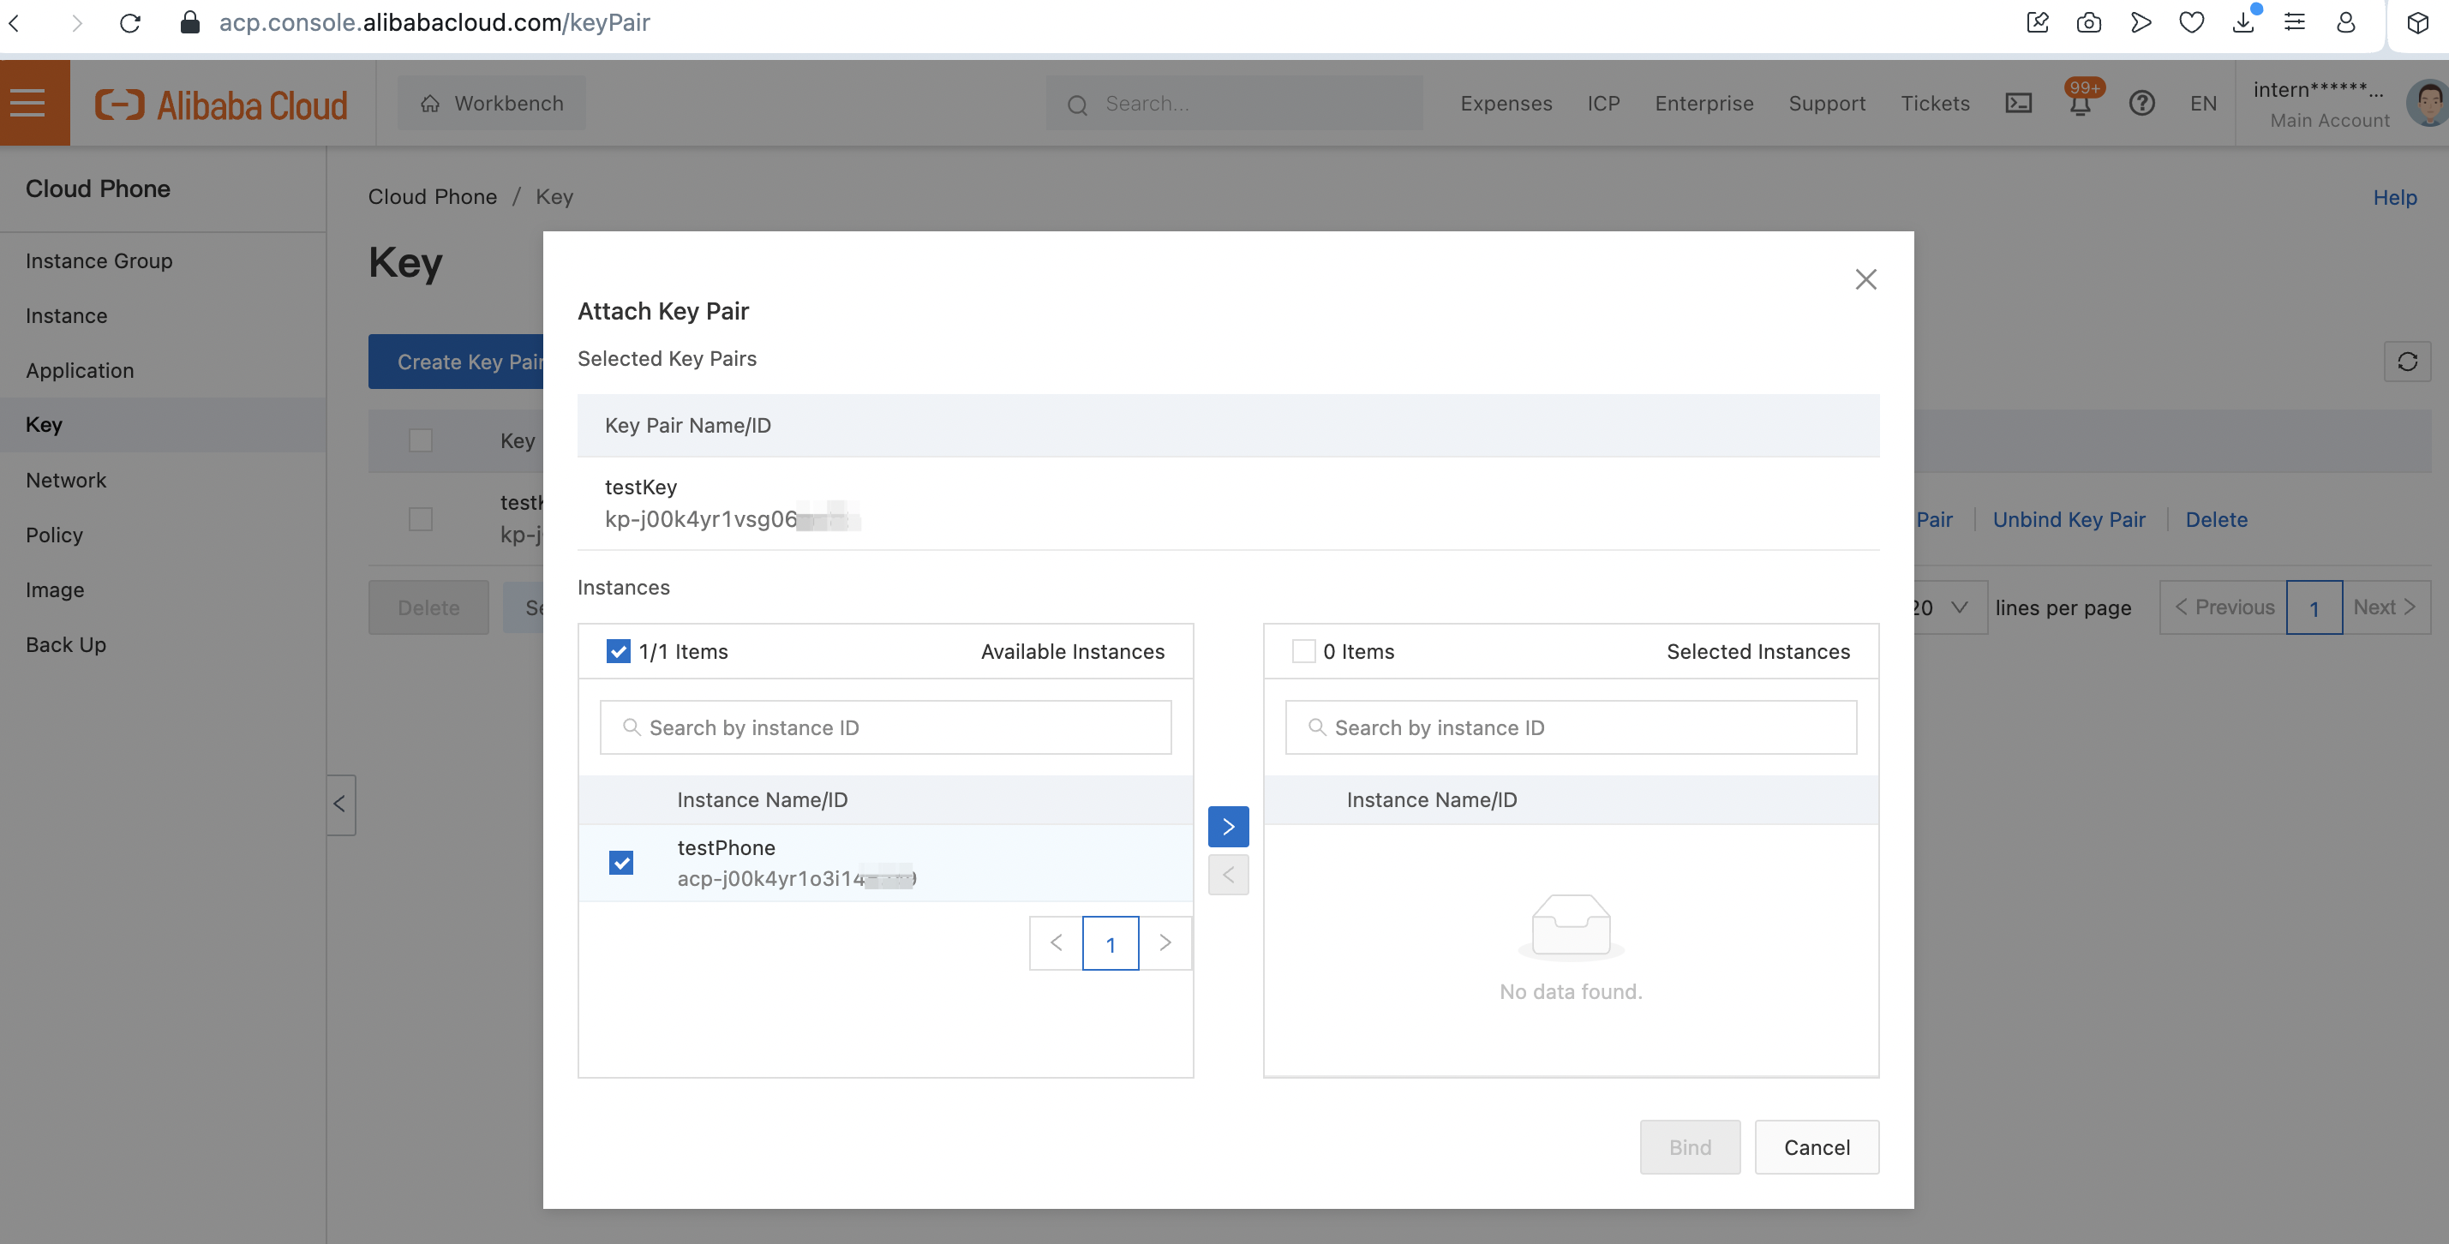Launch Cloud Shell terminal icon
The width and height of the screenshot is (2449, 1244).
point(2018,103)
